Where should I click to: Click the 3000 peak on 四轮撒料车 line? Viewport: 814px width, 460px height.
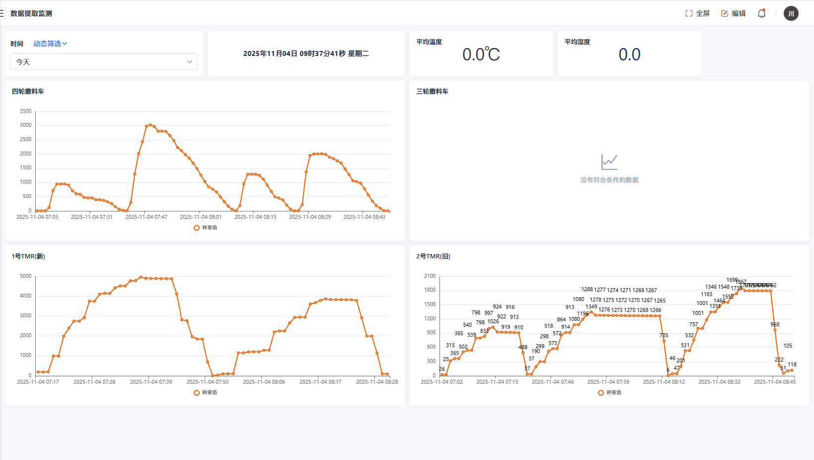(x=150, y=125)
